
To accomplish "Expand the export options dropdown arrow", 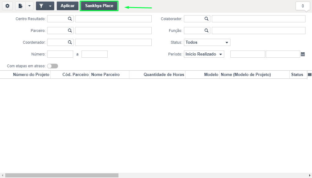I will [x=29, y=6].
